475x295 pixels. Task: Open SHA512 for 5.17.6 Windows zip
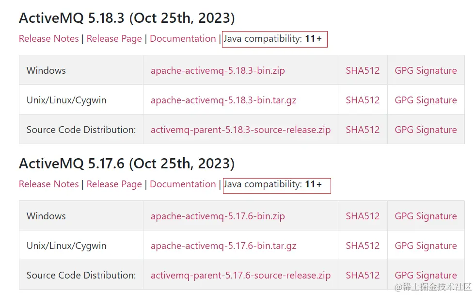click(363, 216)
